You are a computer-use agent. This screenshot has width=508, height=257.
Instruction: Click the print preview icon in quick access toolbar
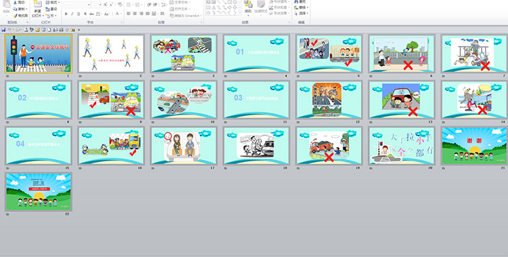pos(26,30)
